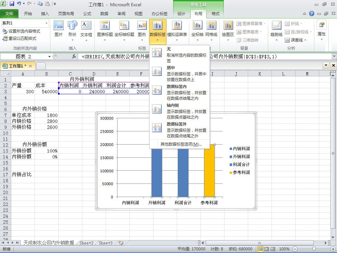Select the Sheet3 worksheet tab
Image resolution: width=337 pixels, height=253 pixels.
click(x=106, y=243)
